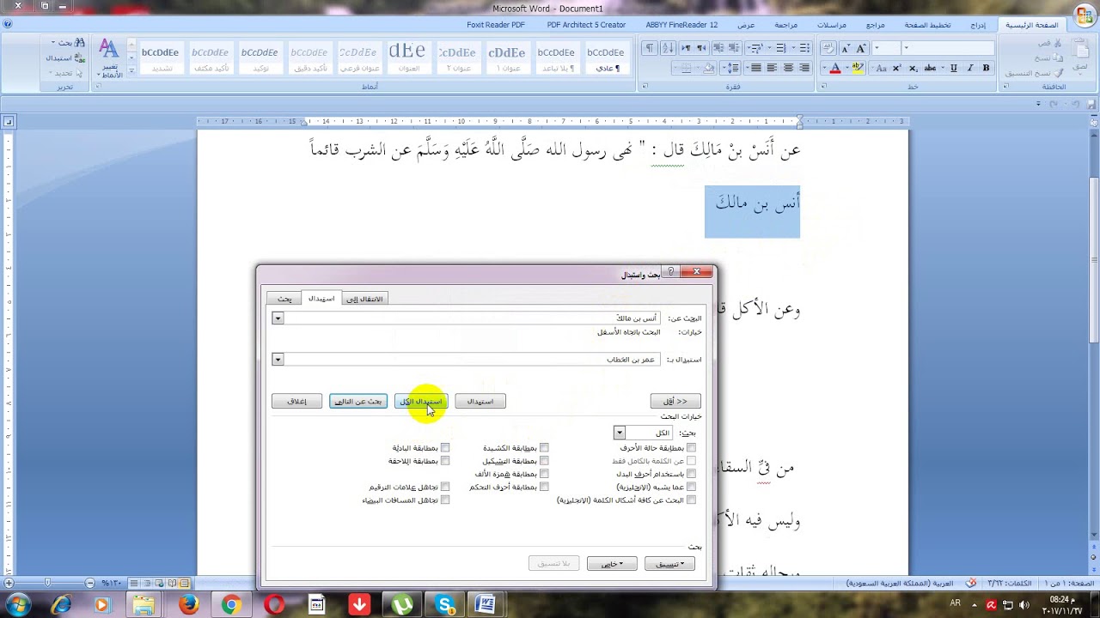
Task: Click the 'استبدال بـ' text input field
Action: tap(472, 360)
